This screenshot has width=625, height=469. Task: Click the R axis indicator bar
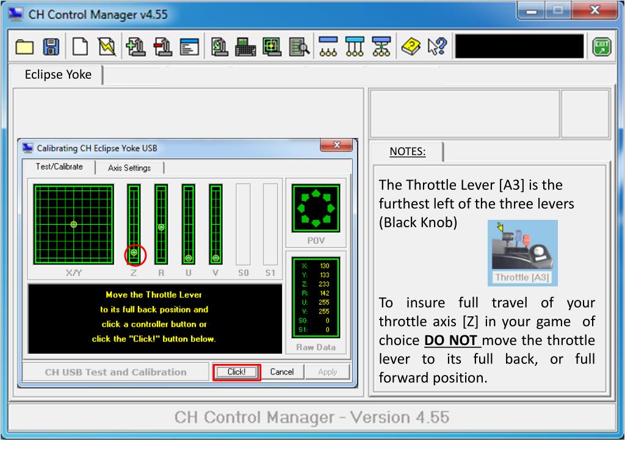pos(161,224)
